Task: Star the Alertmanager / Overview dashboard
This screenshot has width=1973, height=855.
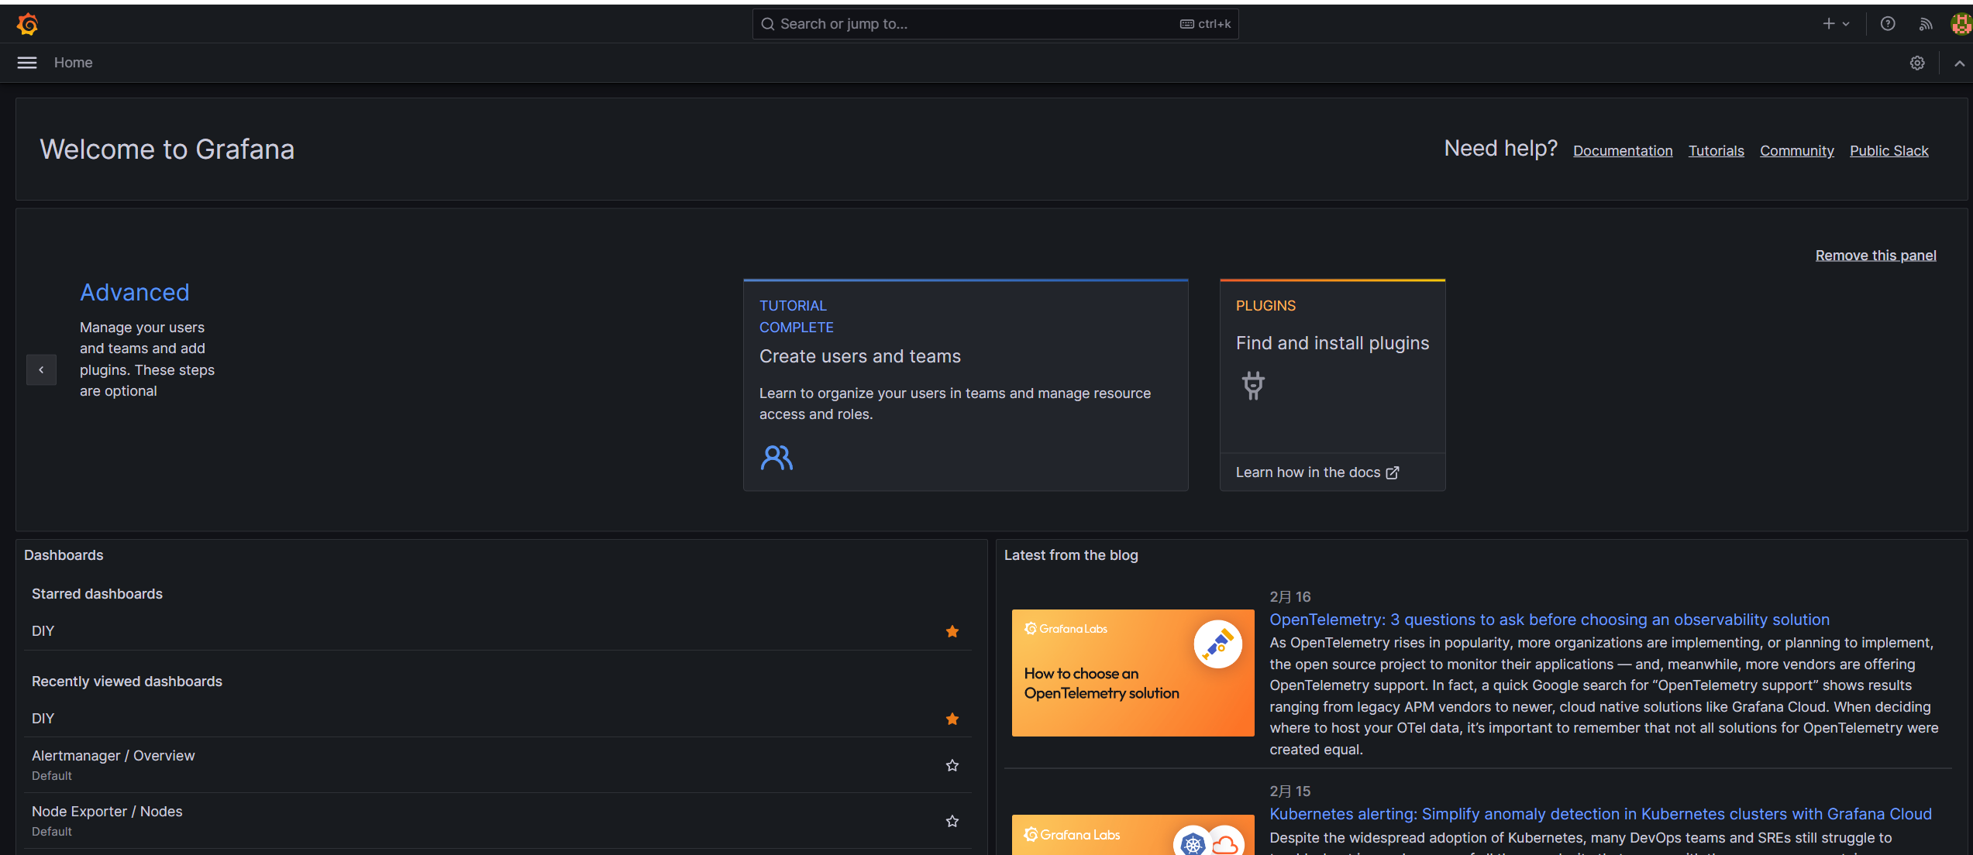Action: tap(952, 765)
